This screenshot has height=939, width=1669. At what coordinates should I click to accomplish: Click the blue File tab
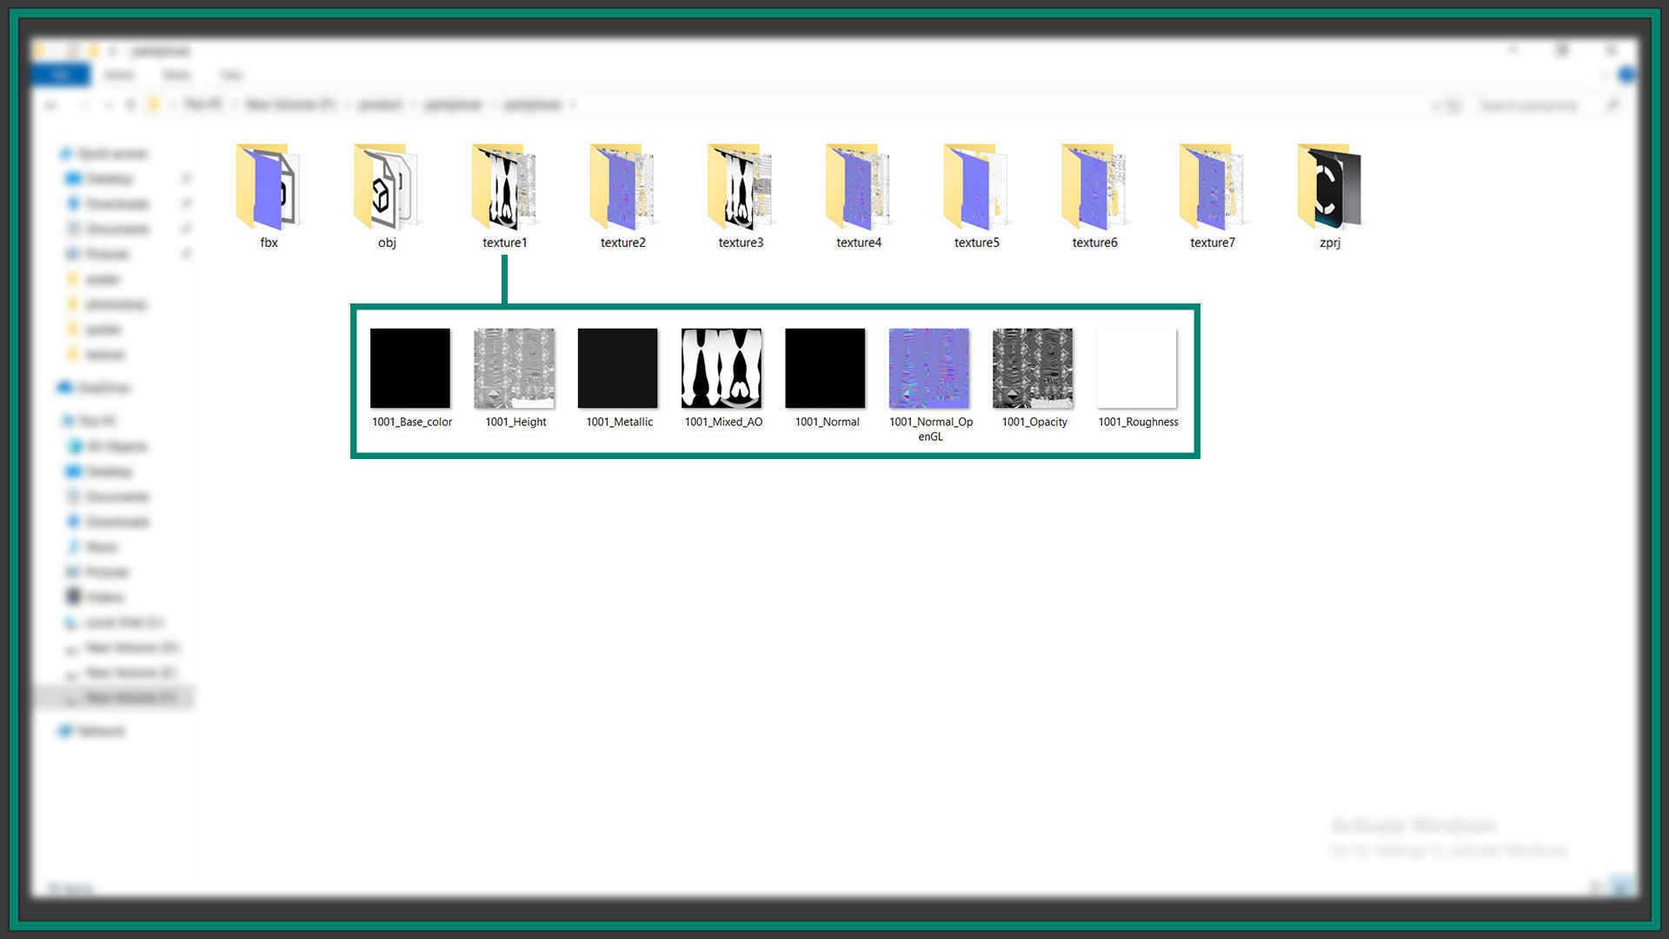pos(60,75)
